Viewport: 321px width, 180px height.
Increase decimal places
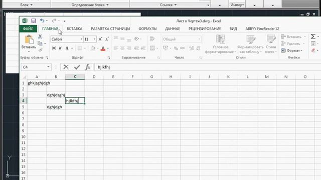tap(192, 48)
